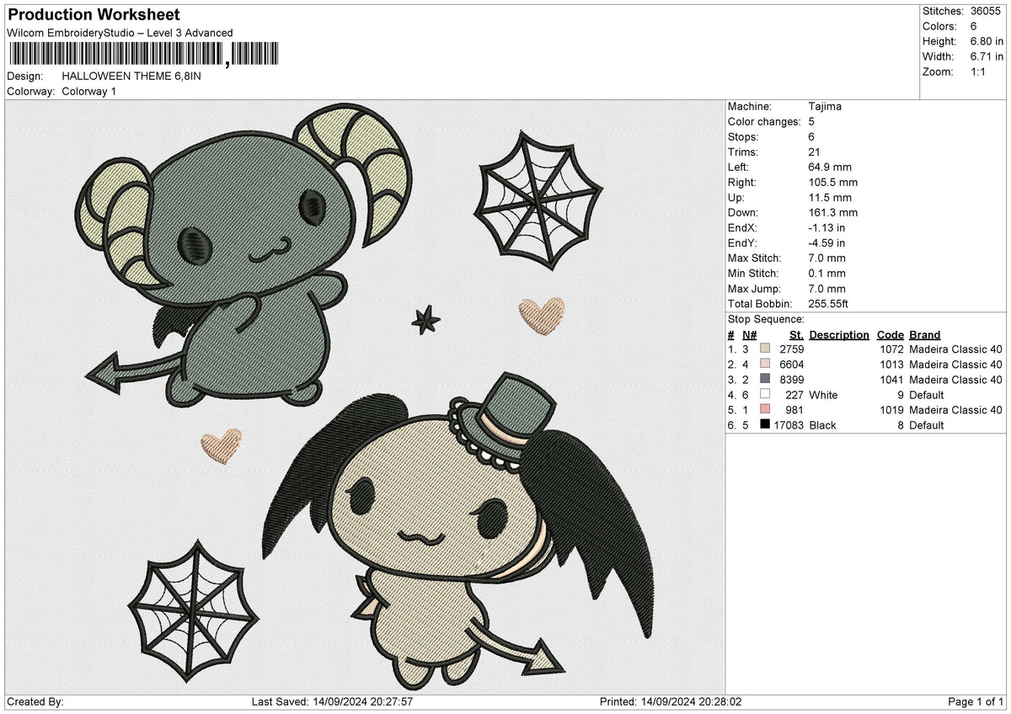The height and width of the screenshot is (714, 1011).
Task: Select the black color swatch in stop 6
Action: (x=764, y=425)
